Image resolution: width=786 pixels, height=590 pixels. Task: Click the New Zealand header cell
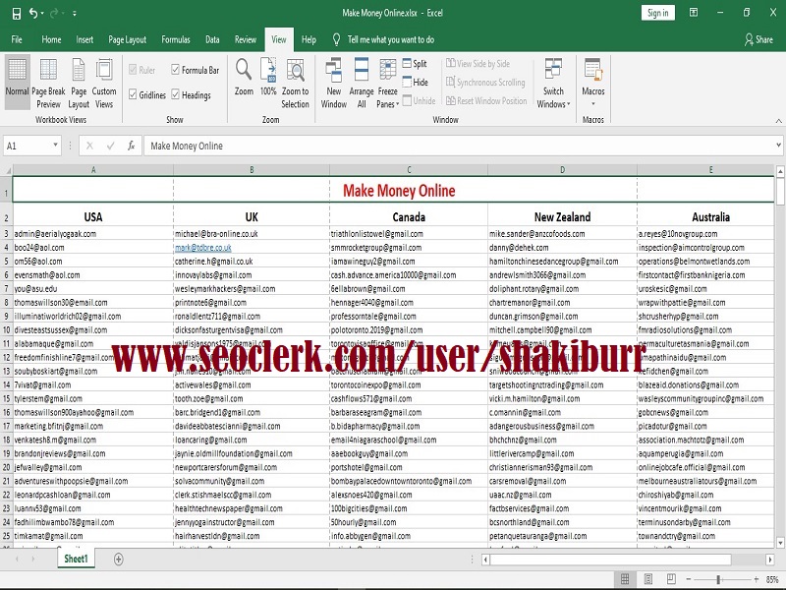point(562,216)
